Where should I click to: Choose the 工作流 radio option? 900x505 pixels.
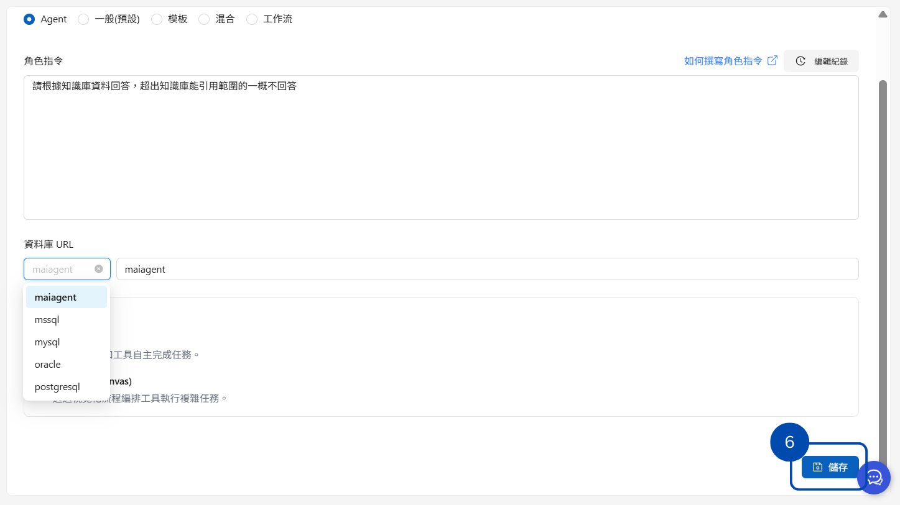252,19
